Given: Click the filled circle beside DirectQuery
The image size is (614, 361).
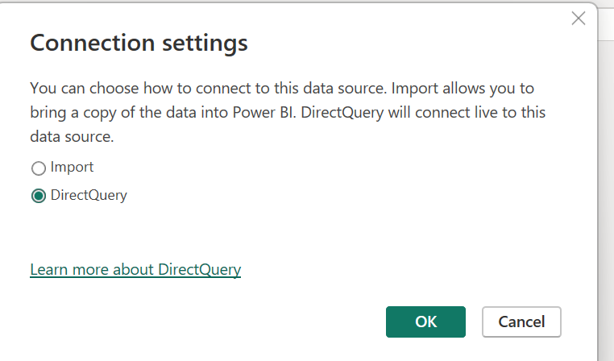Looking at the screenshot, I should click(x=38, y=196).
